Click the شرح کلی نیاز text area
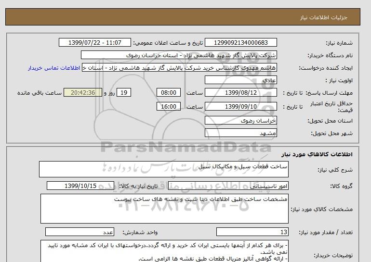Viewport: 371px width, 262px height. pos(164,169)
